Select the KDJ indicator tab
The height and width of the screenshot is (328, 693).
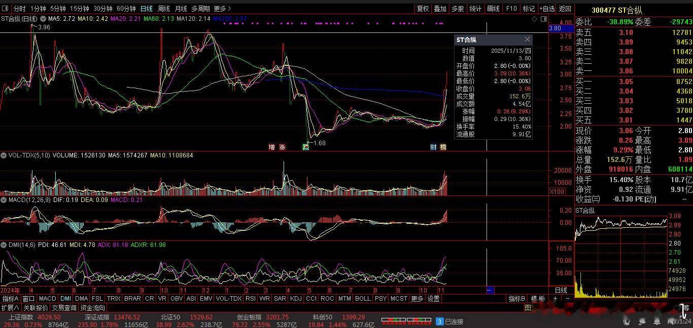[296, 299]
